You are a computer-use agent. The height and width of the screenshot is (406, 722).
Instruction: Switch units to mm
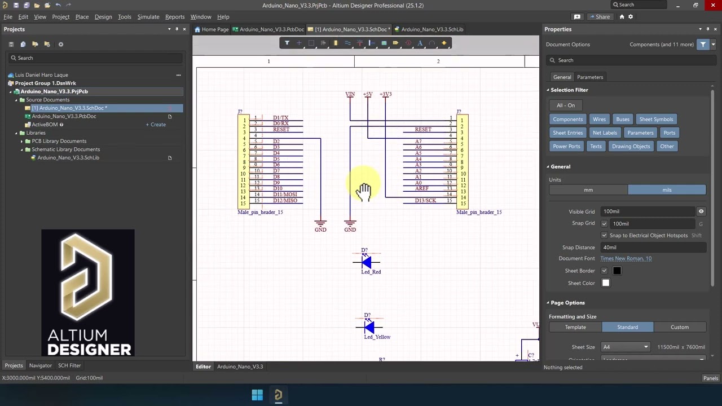click(588, 190)
